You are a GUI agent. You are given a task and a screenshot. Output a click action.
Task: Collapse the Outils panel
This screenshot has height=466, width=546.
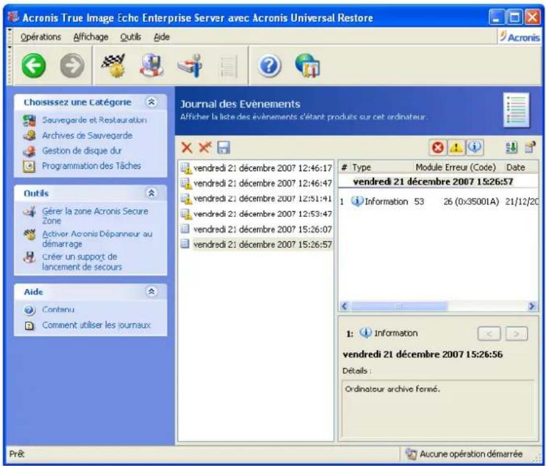151,192
